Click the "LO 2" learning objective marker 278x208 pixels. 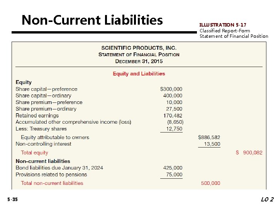pyautogui.click(x=267, y=200)
